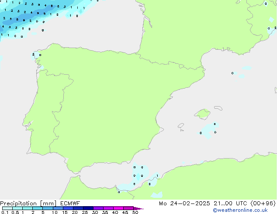Screen dimensions: 277x214
Task: Click the Precipitation [mm] title label
Action: (28, 203)
